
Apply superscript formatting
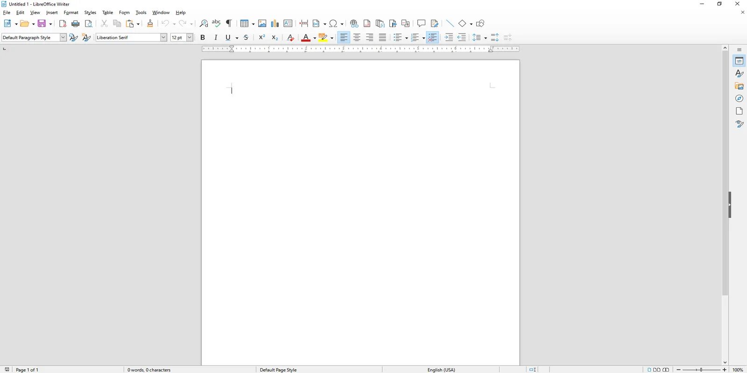[262, 37]
